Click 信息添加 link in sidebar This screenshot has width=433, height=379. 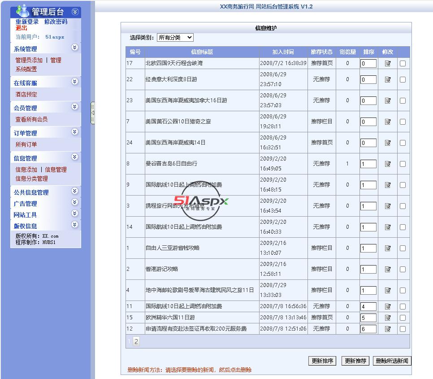(x=26, y=170)
